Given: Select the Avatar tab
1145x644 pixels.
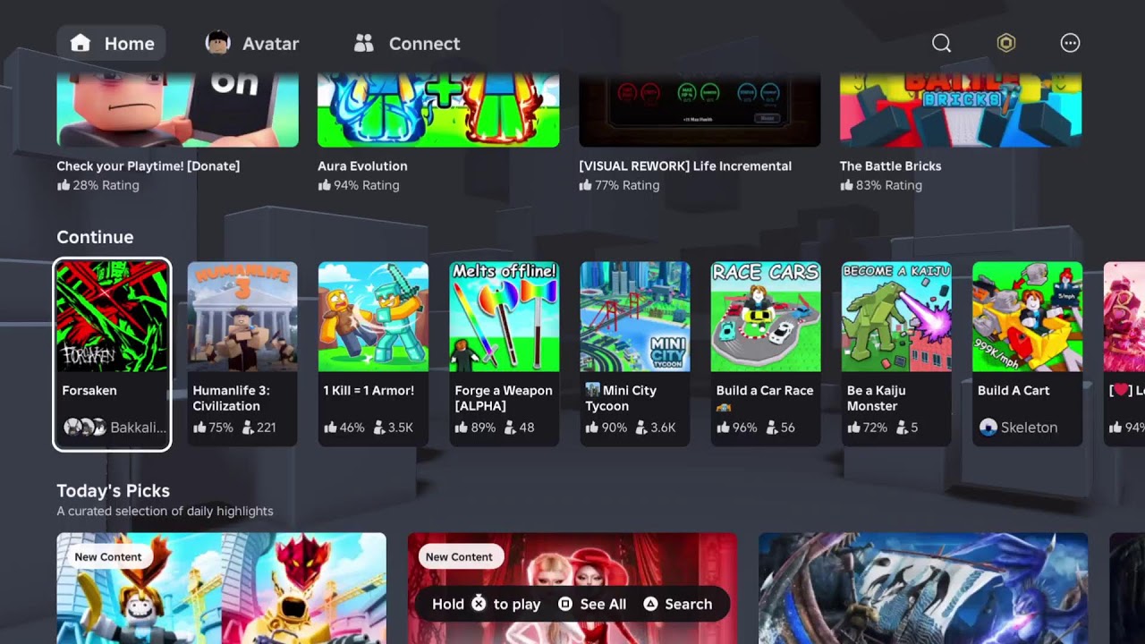Looking at the screenshot, I should (252, 43).
